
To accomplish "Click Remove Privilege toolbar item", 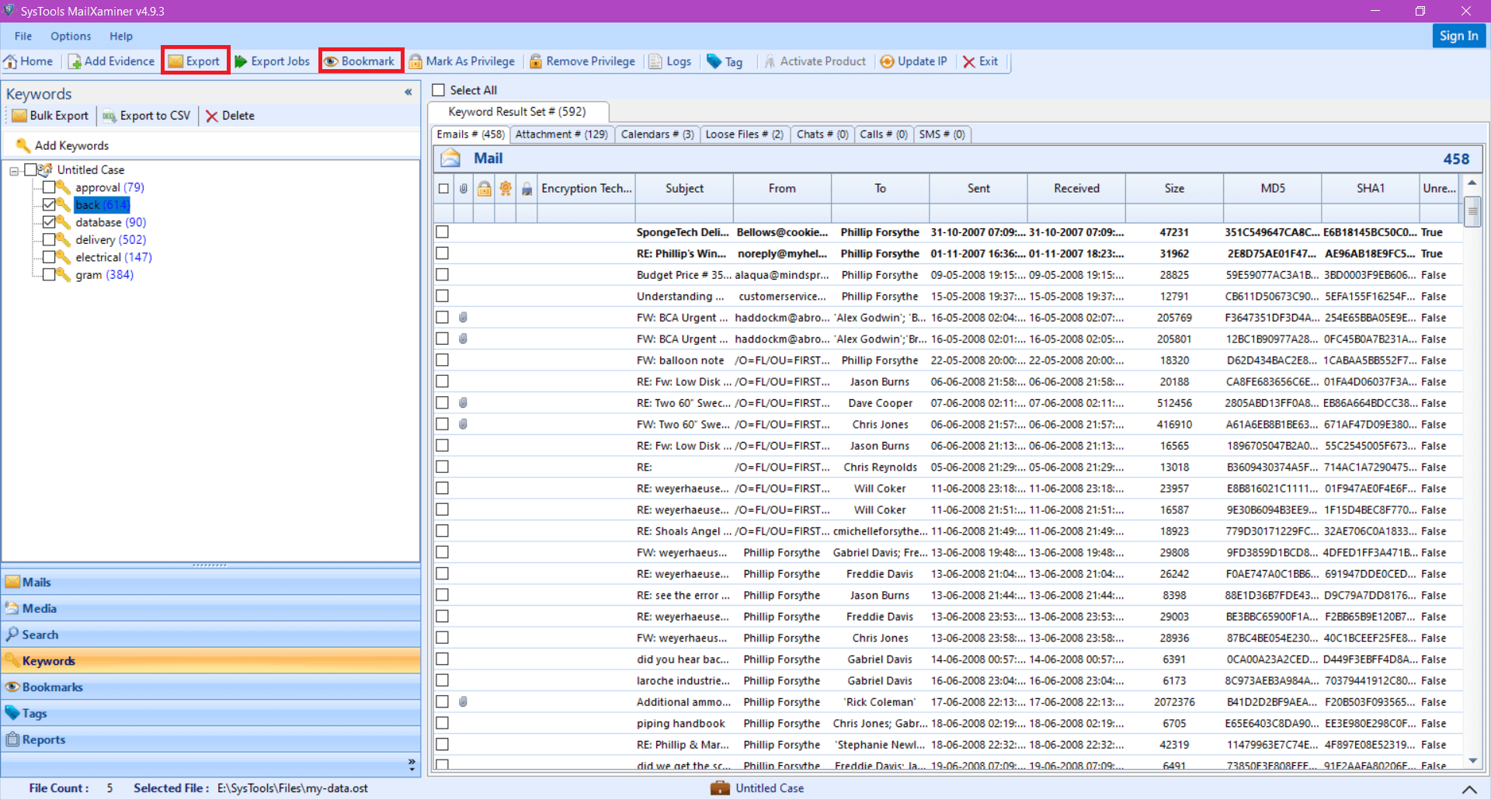I will [x=582, y=61].
